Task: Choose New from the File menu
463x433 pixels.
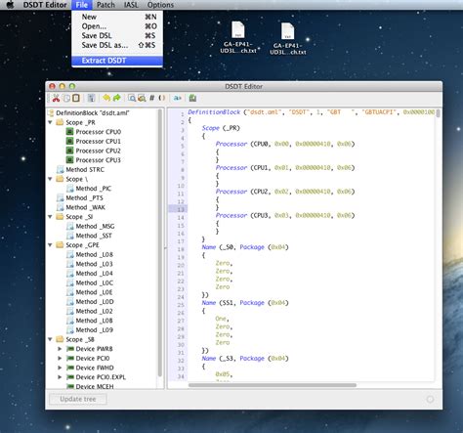Action: 117,17
